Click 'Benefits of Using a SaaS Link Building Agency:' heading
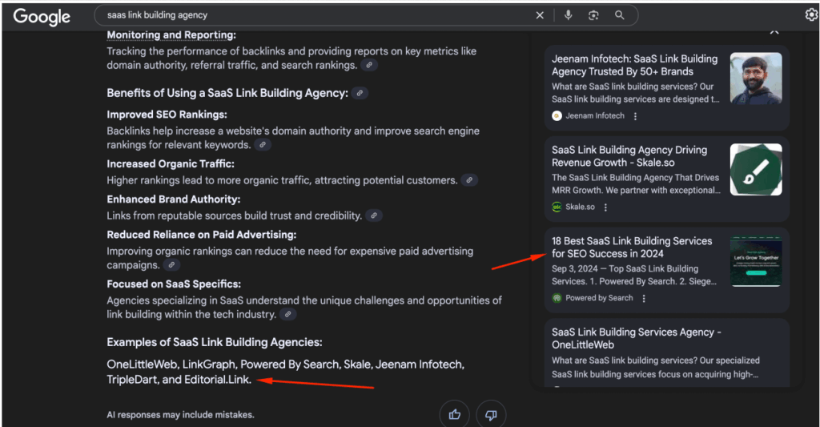This screenshot has height=427, width=820. click(227, 93)
